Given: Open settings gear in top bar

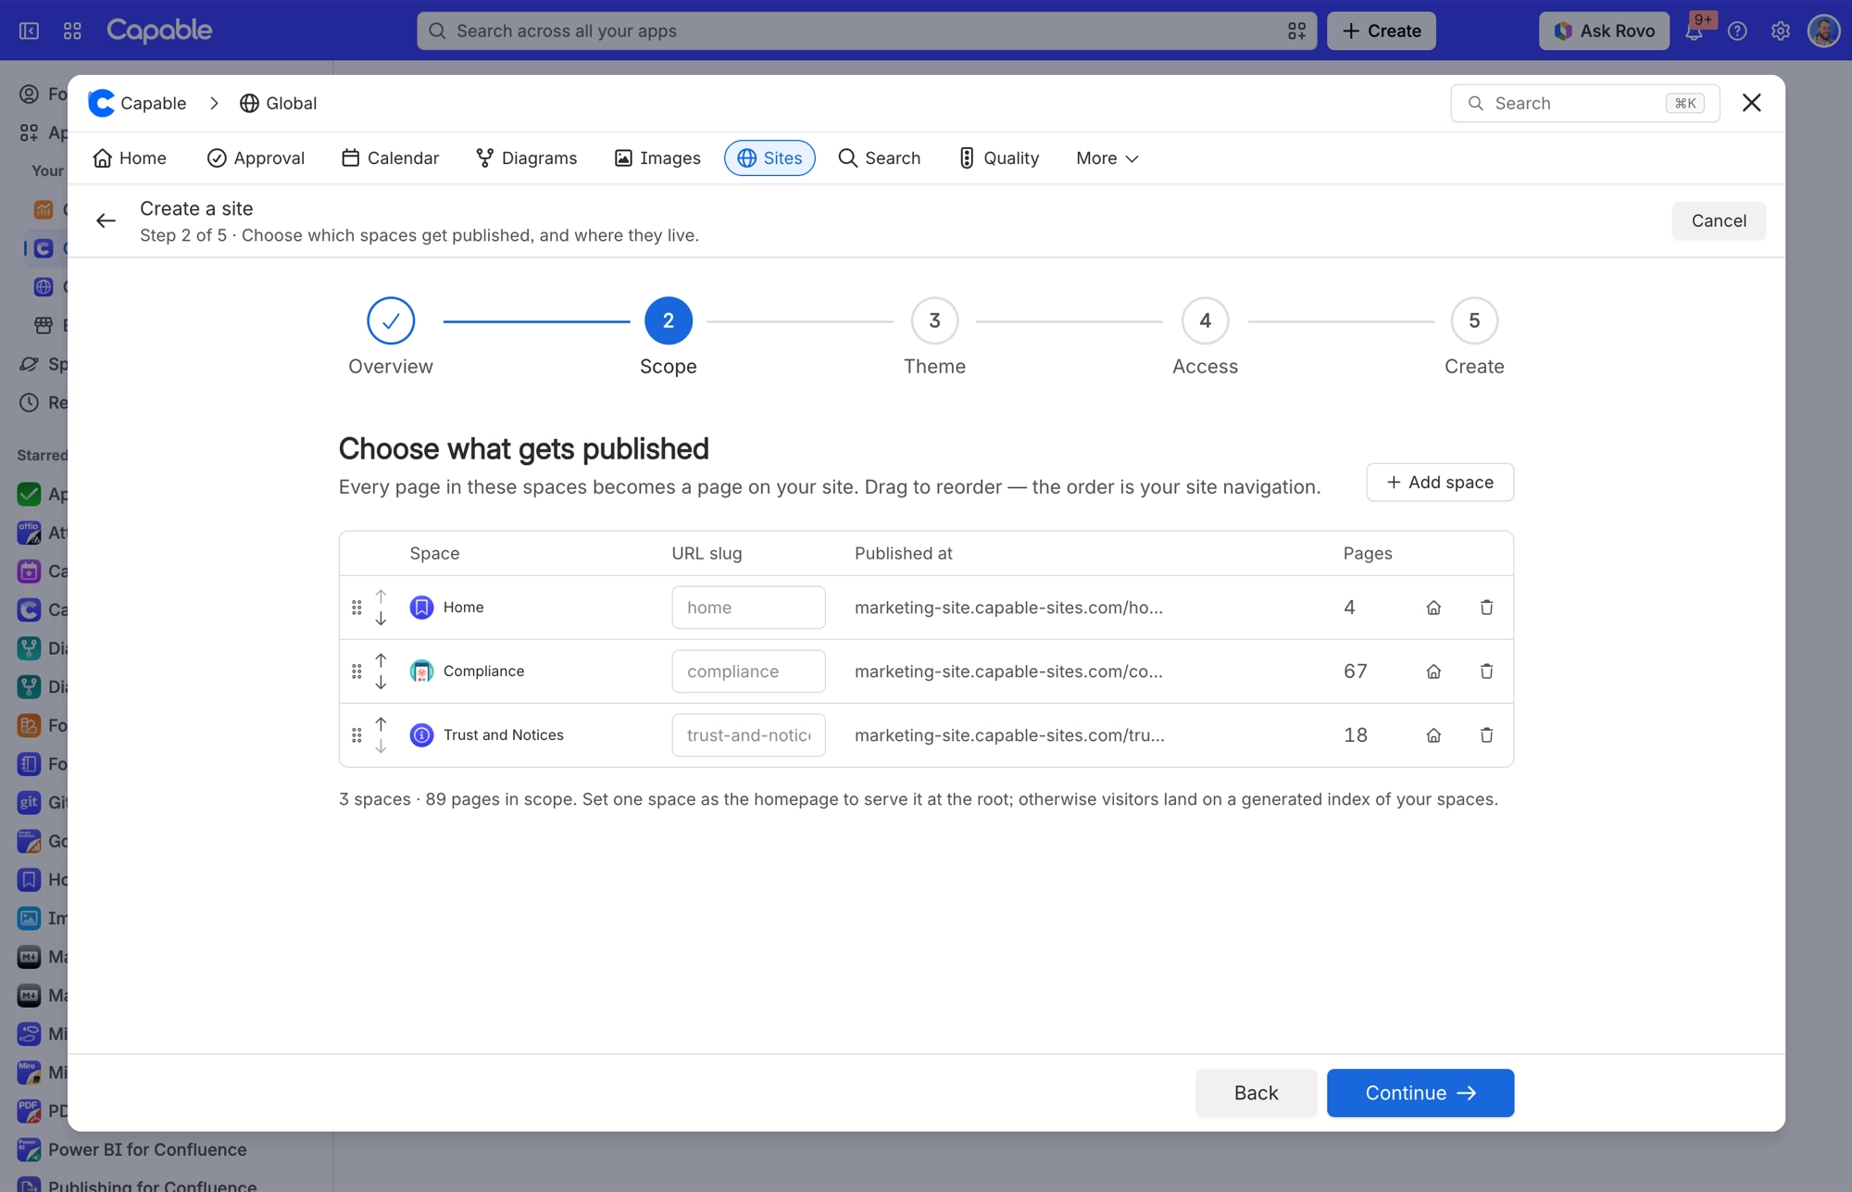Looking at the screenshot, I should [x=1781, y=31].
